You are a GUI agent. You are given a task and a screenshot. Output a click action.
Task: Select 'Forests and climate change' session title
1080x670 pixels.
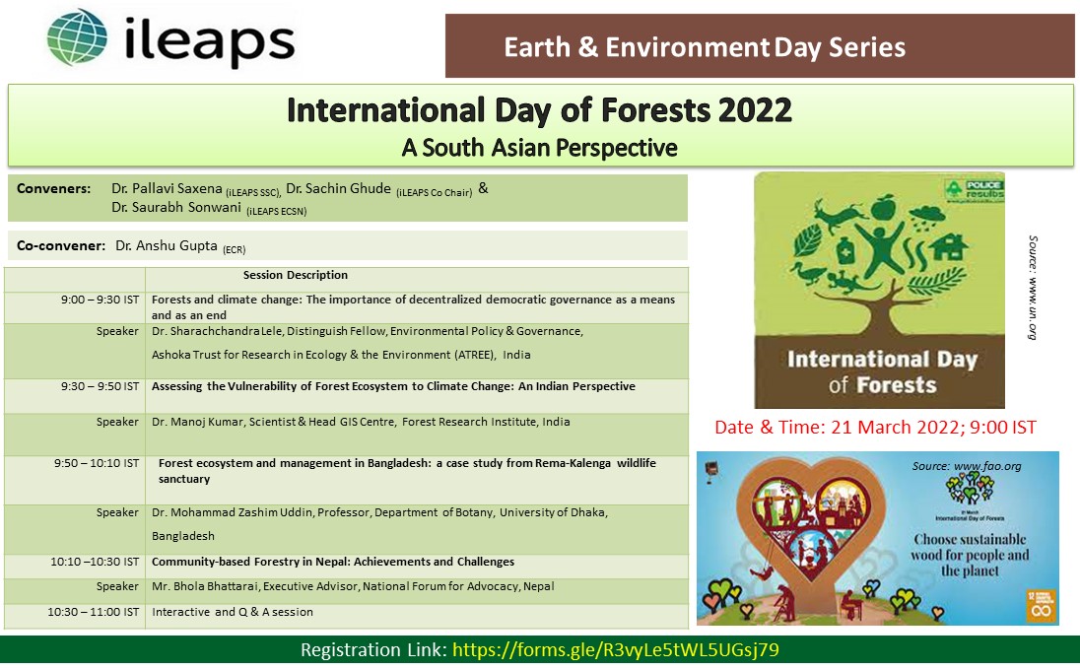click(413, 307)
